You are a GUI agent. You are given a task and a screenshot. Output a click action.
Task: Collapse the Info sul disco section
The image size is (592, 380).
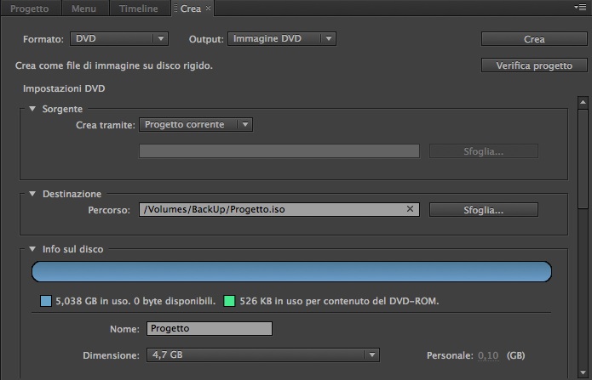pos(32,250)
